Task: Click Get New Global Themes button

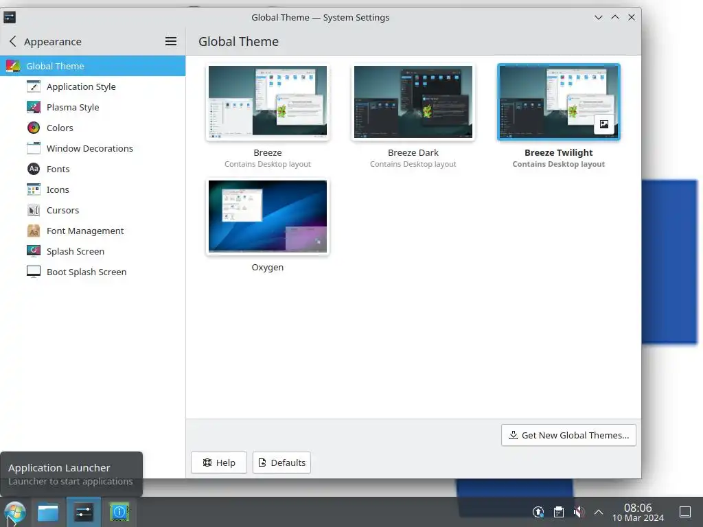Action: [568, 435]
